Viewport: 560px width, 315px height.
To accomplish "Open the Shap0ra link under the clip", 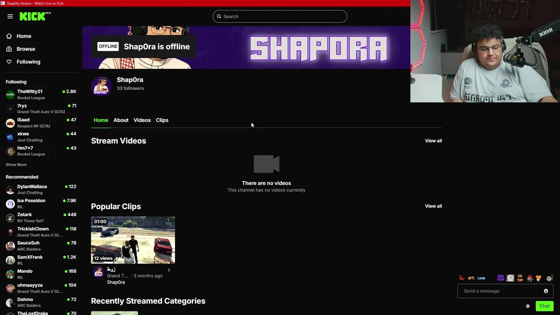I will coord(116,282).
